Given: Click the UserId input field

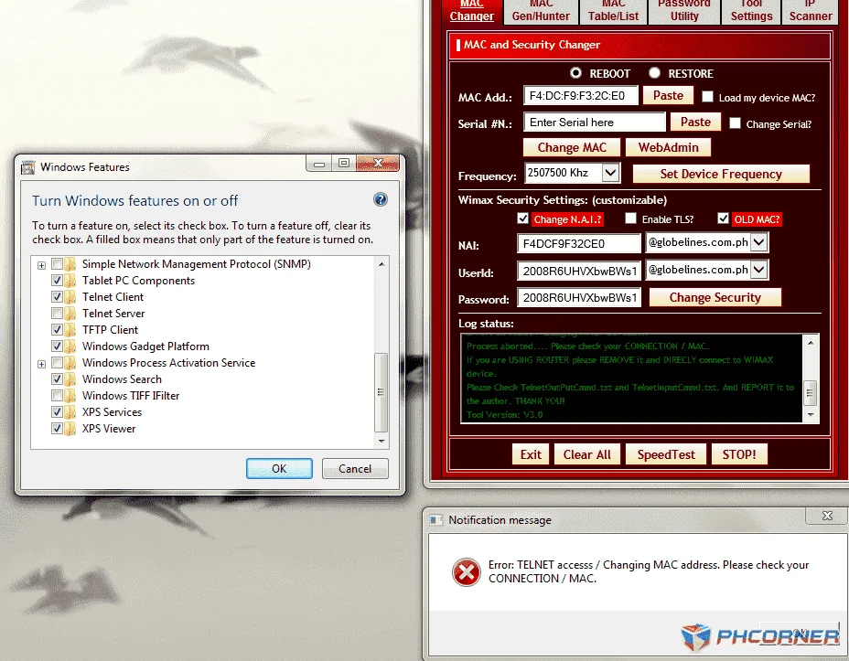Looking at the screenshot, I should coord(579,271).
